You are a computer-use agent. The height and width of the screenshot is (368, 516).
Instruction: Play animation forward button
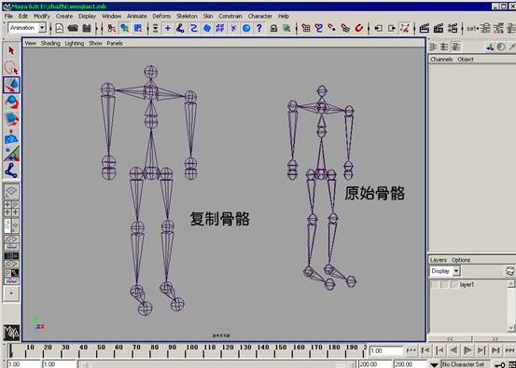pyautogui.click(x=467, y=350)
